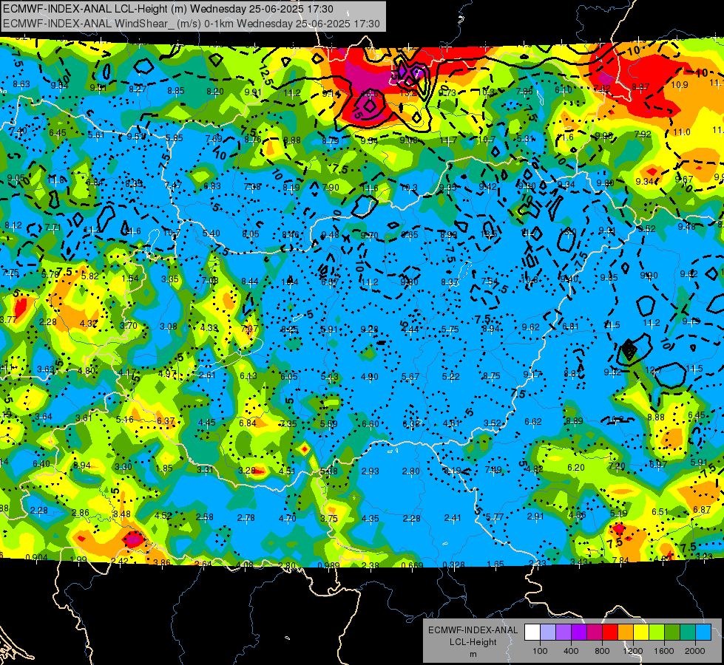Click the map value 1.85
The height and width of the screenshot is (665, 724).
point(164,468)
